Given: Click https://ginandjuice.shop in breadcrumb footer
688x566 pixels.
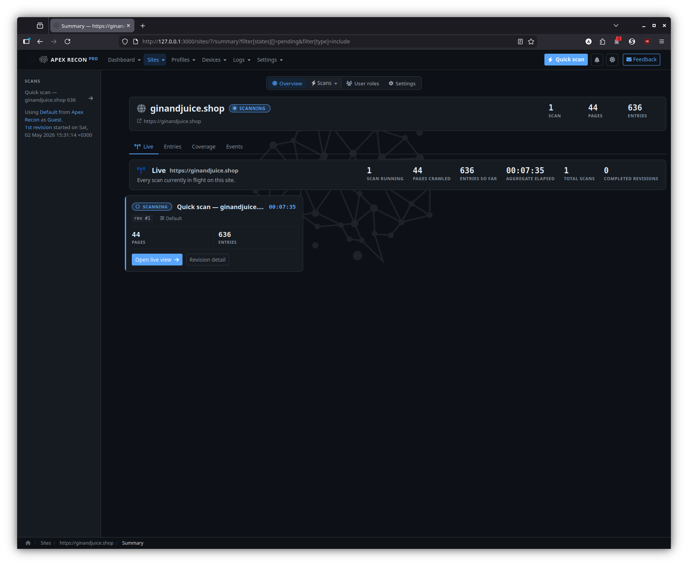Looking at the screenshot, I should (86, 543).
